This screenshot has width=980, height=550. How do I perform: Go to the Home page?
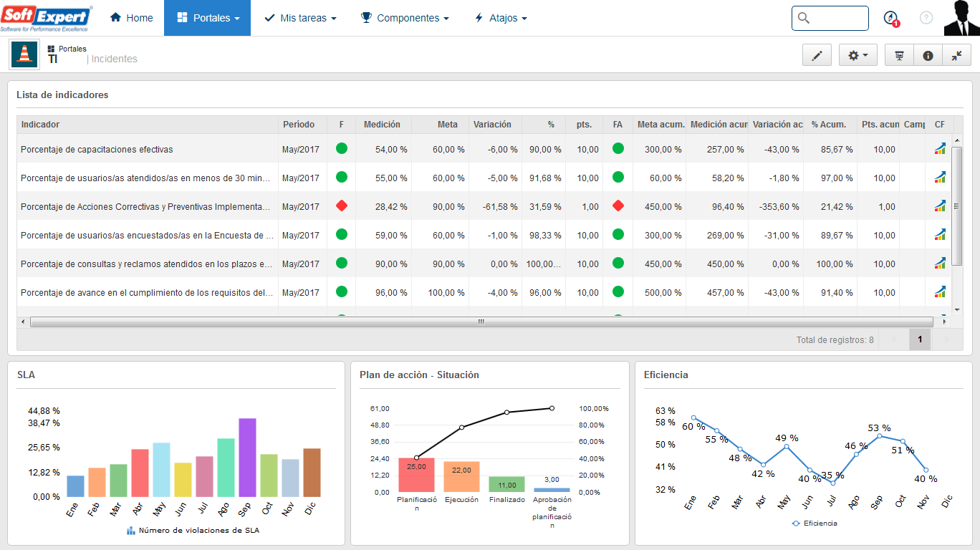132,18
